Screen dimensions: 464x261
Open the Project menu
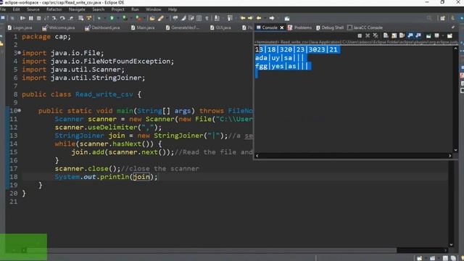tap(117, 9)
